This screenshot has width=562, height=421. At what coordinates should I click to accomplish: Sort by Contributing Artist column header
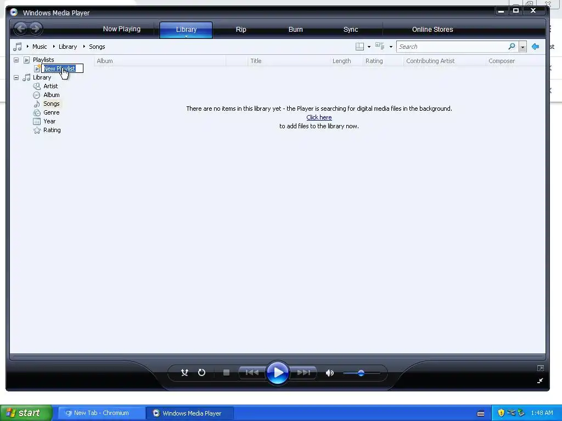click(445, 61)
